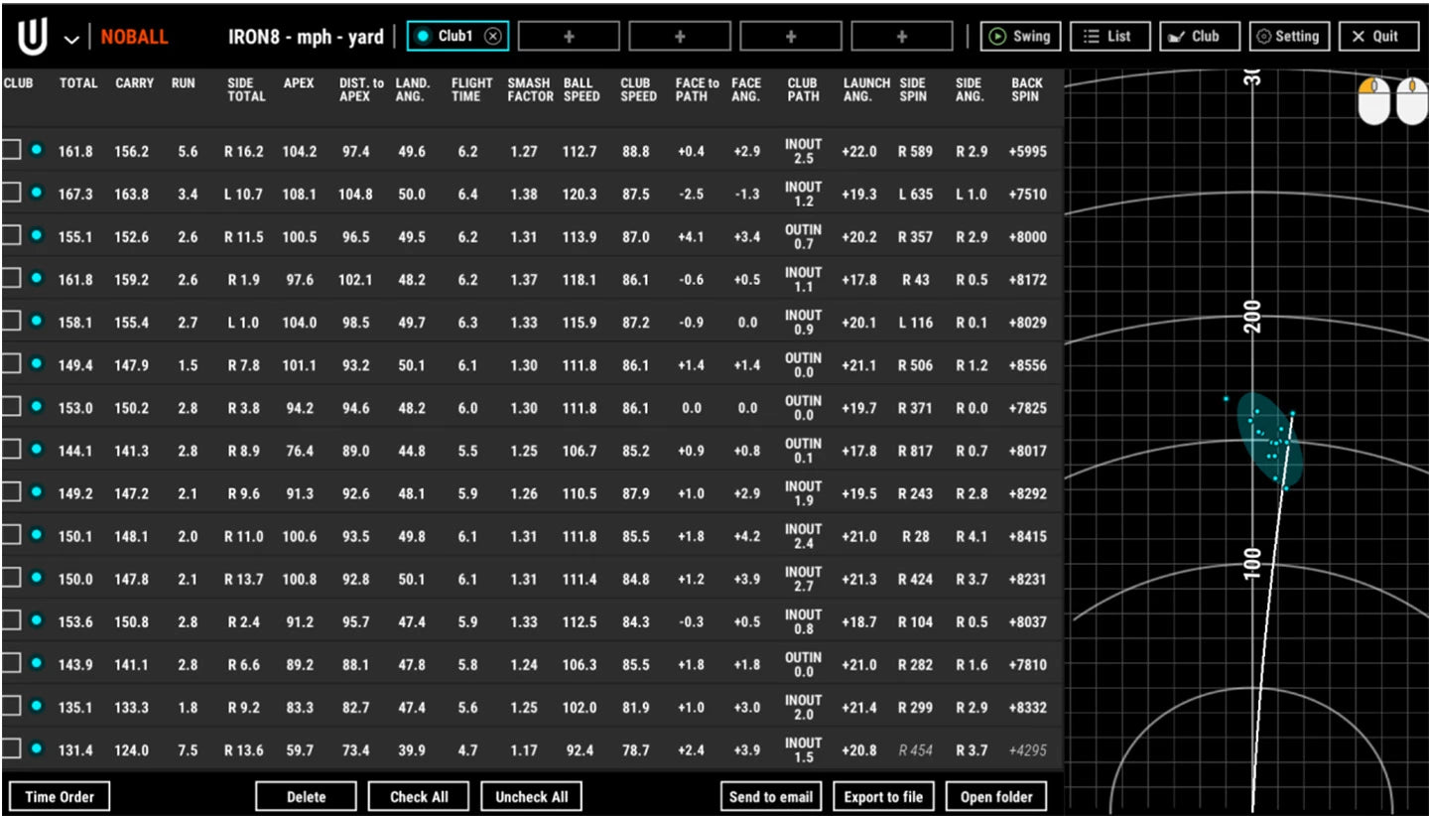This screenshot has height=816, width=1429.
Task: Select the checkbox for the 131.4 total shot
Action: click(10, 748)
